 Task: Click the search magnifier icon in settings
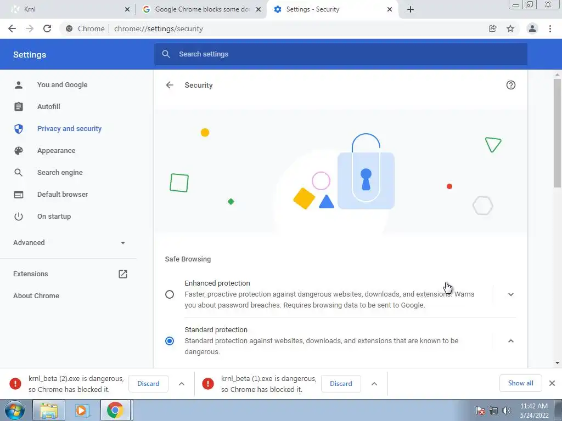[x=166, y=54]
